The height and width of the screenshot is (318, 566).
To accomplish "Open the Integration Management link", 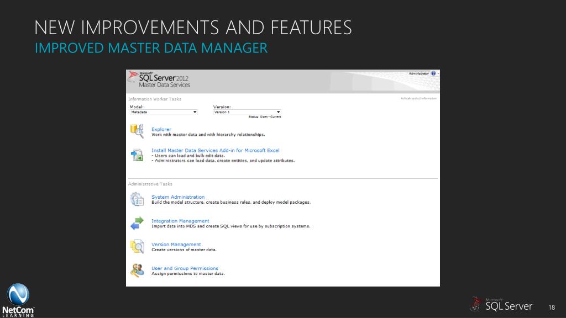I will coord(180,221).
